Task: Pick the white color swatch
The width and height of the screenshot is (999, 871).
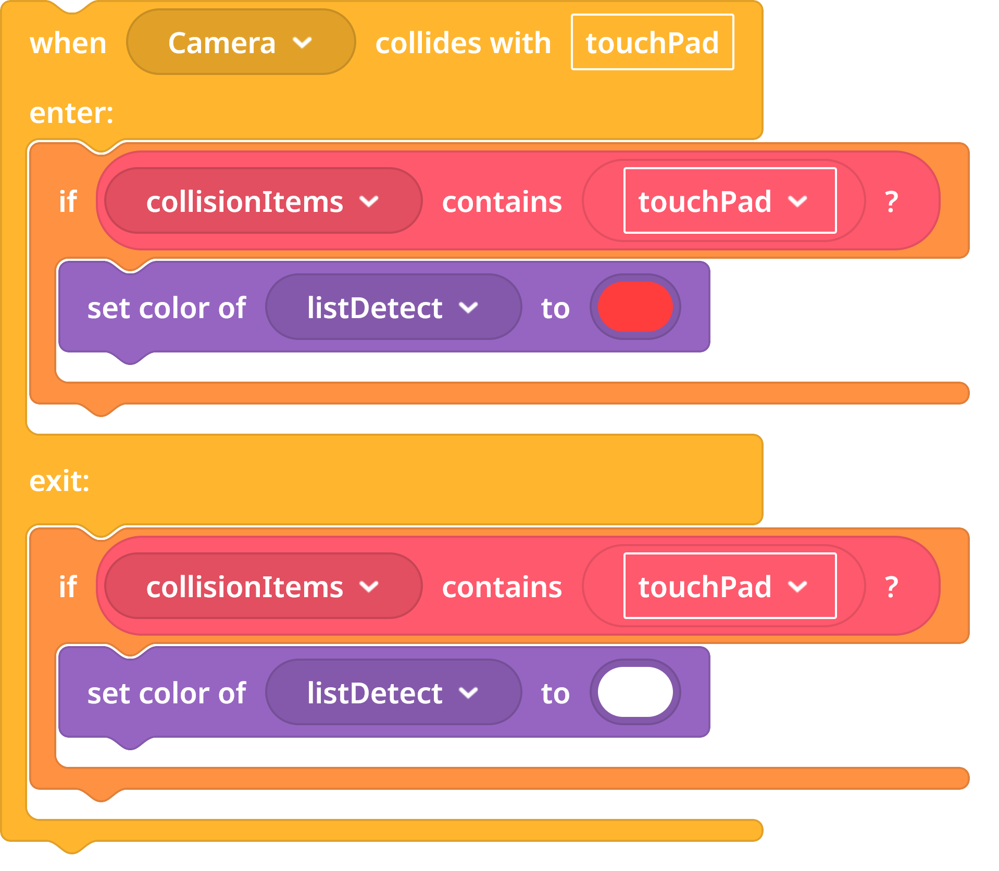Action: click(x=635, y=692)
